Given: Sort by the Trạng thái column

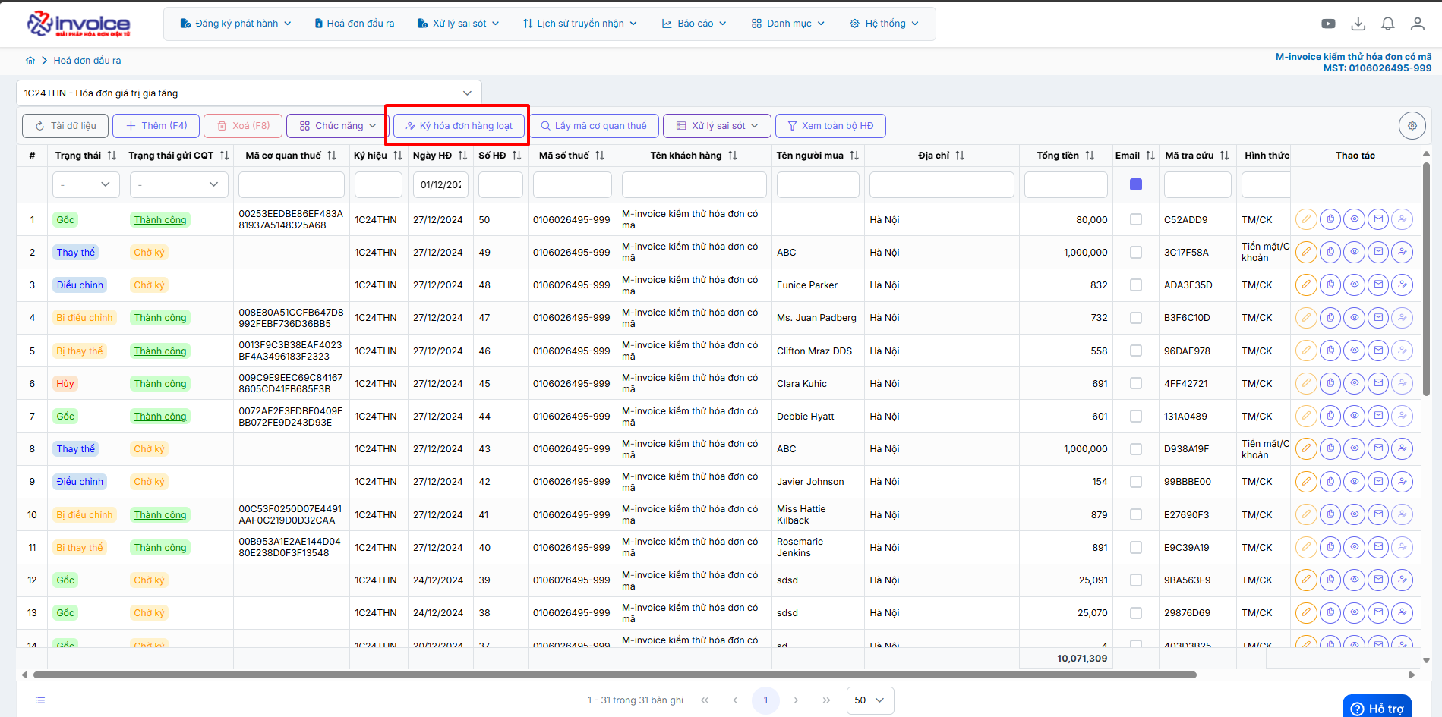Looking at the screenshot, I should [x=112, y=156].
